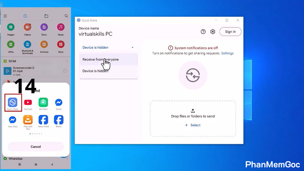
Task: Switch to the folder storage tab
Action: click(x=46, y=16)
